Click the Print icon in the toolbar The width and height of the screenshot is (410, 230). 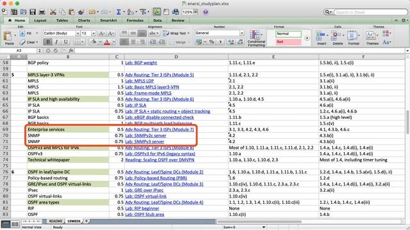pyautogui.click(x=42, y=11)
